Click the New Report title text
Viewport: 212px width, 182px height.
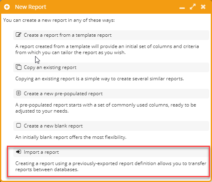(31, 7)
